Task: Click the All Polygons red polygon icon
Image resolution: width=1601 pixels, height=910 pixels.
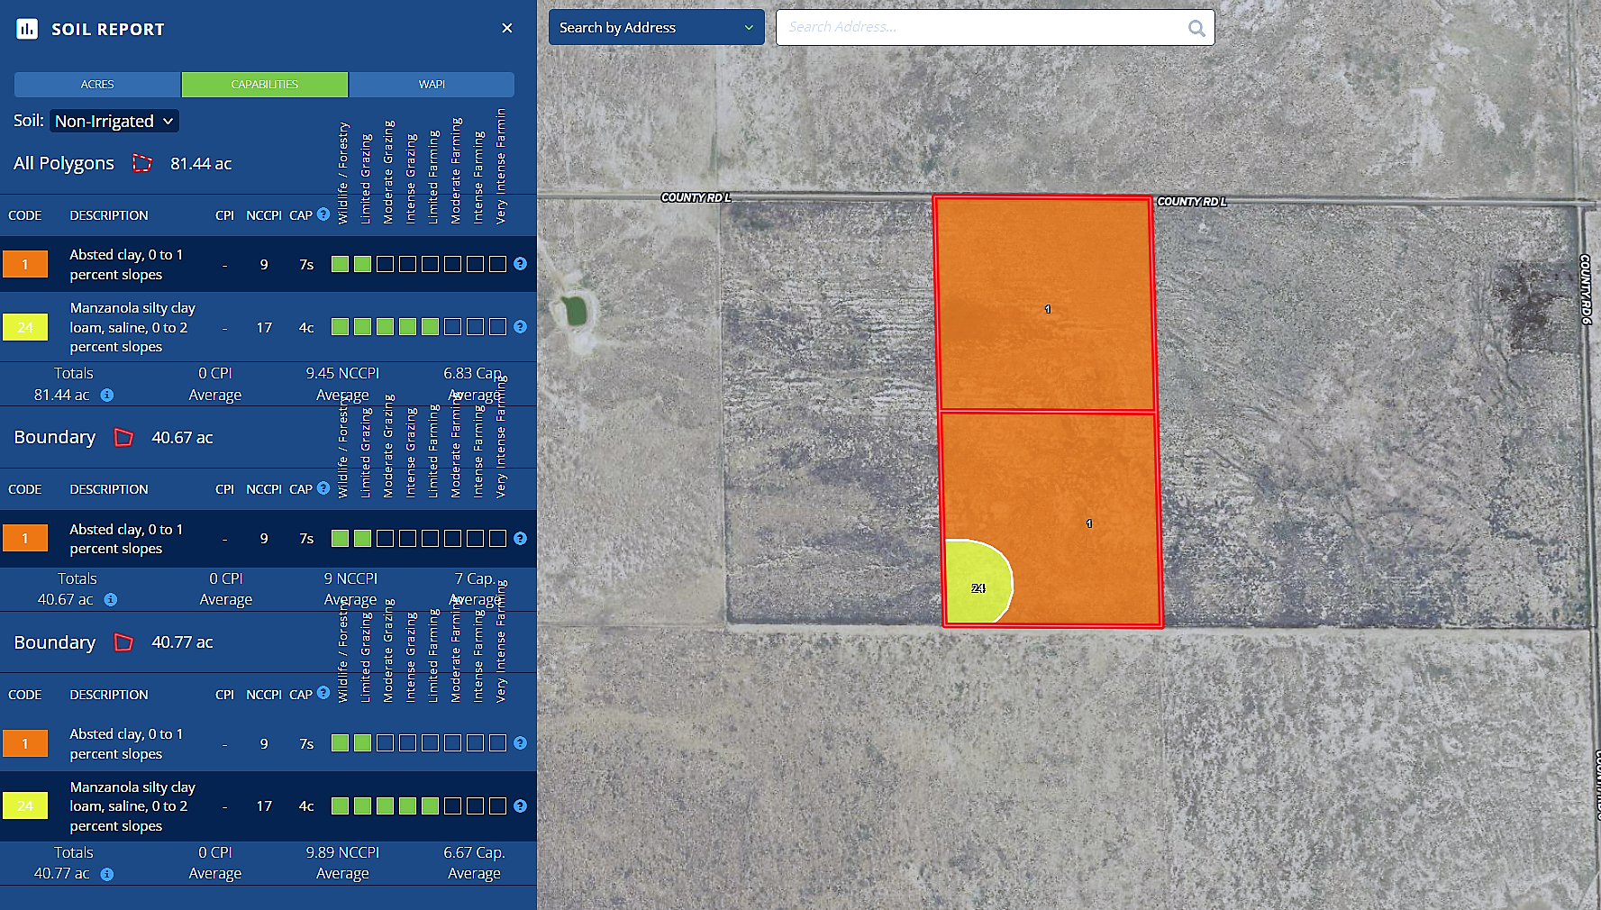Action: point(142,163)
